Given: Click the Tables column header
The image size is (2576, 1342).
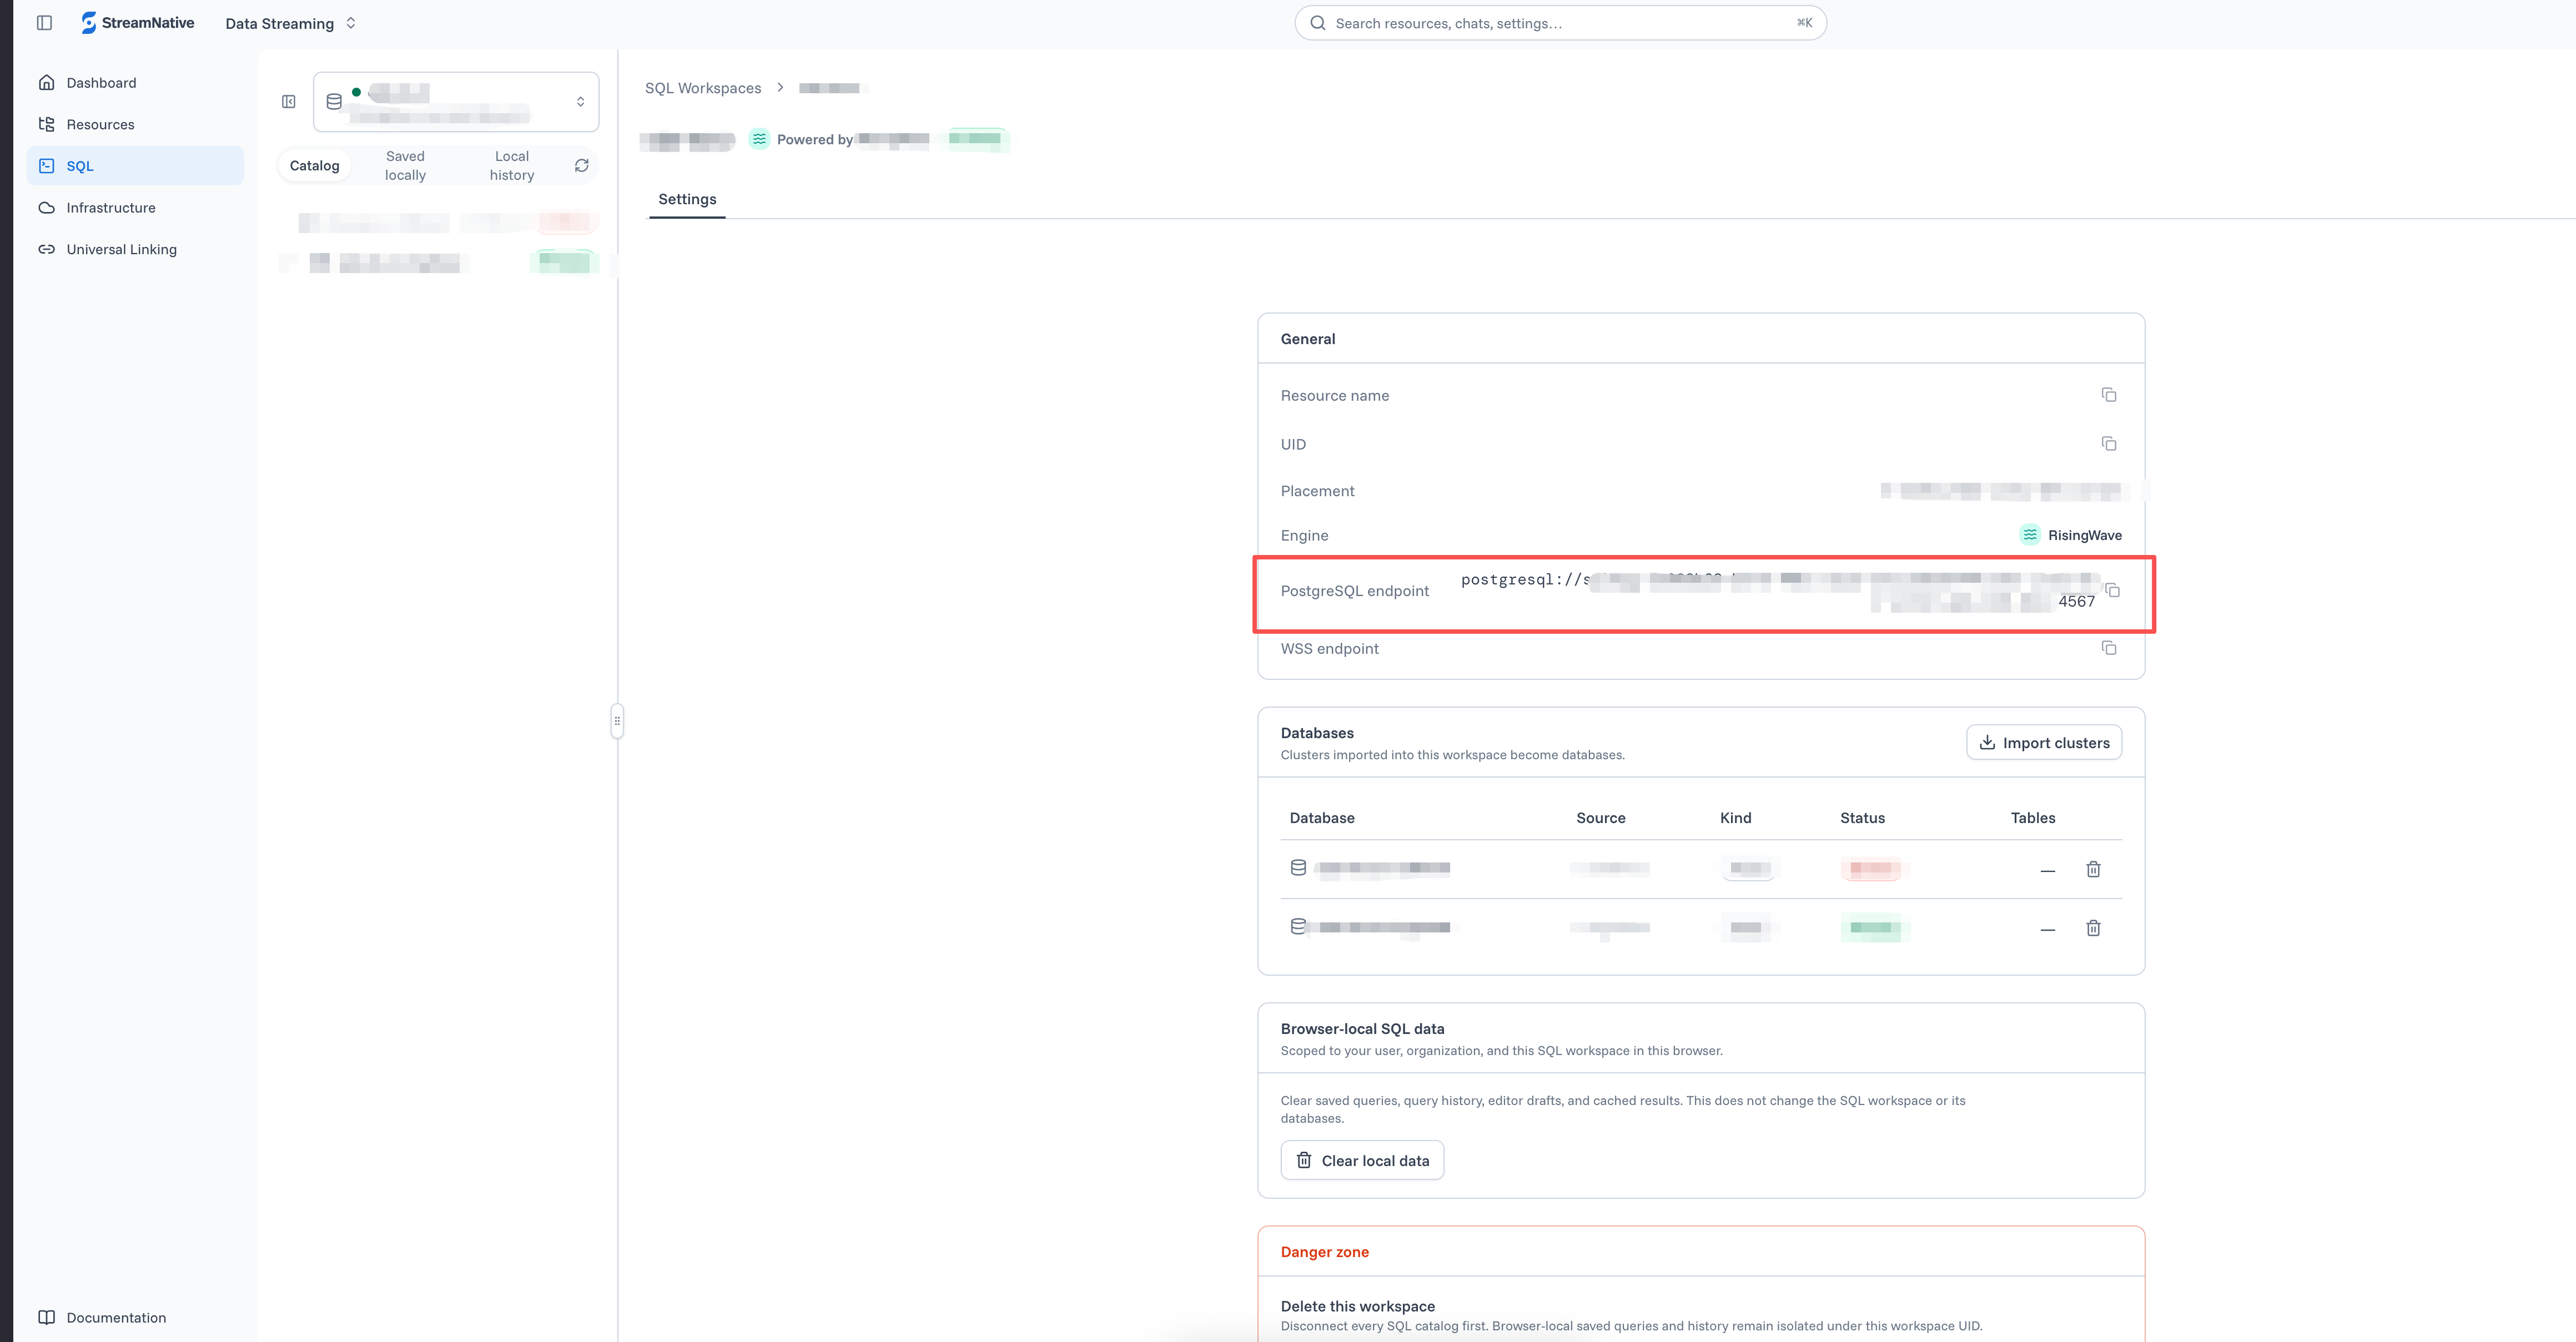Looking at the screenshot, I should point(2032,818).
